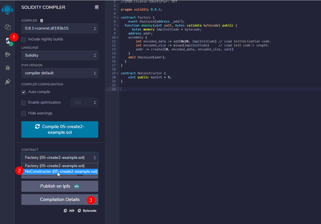Screen dimensions: 321x224
Task: Click the 'event Deployed(address _addr);' line
Action: click(x=156, y=21)
